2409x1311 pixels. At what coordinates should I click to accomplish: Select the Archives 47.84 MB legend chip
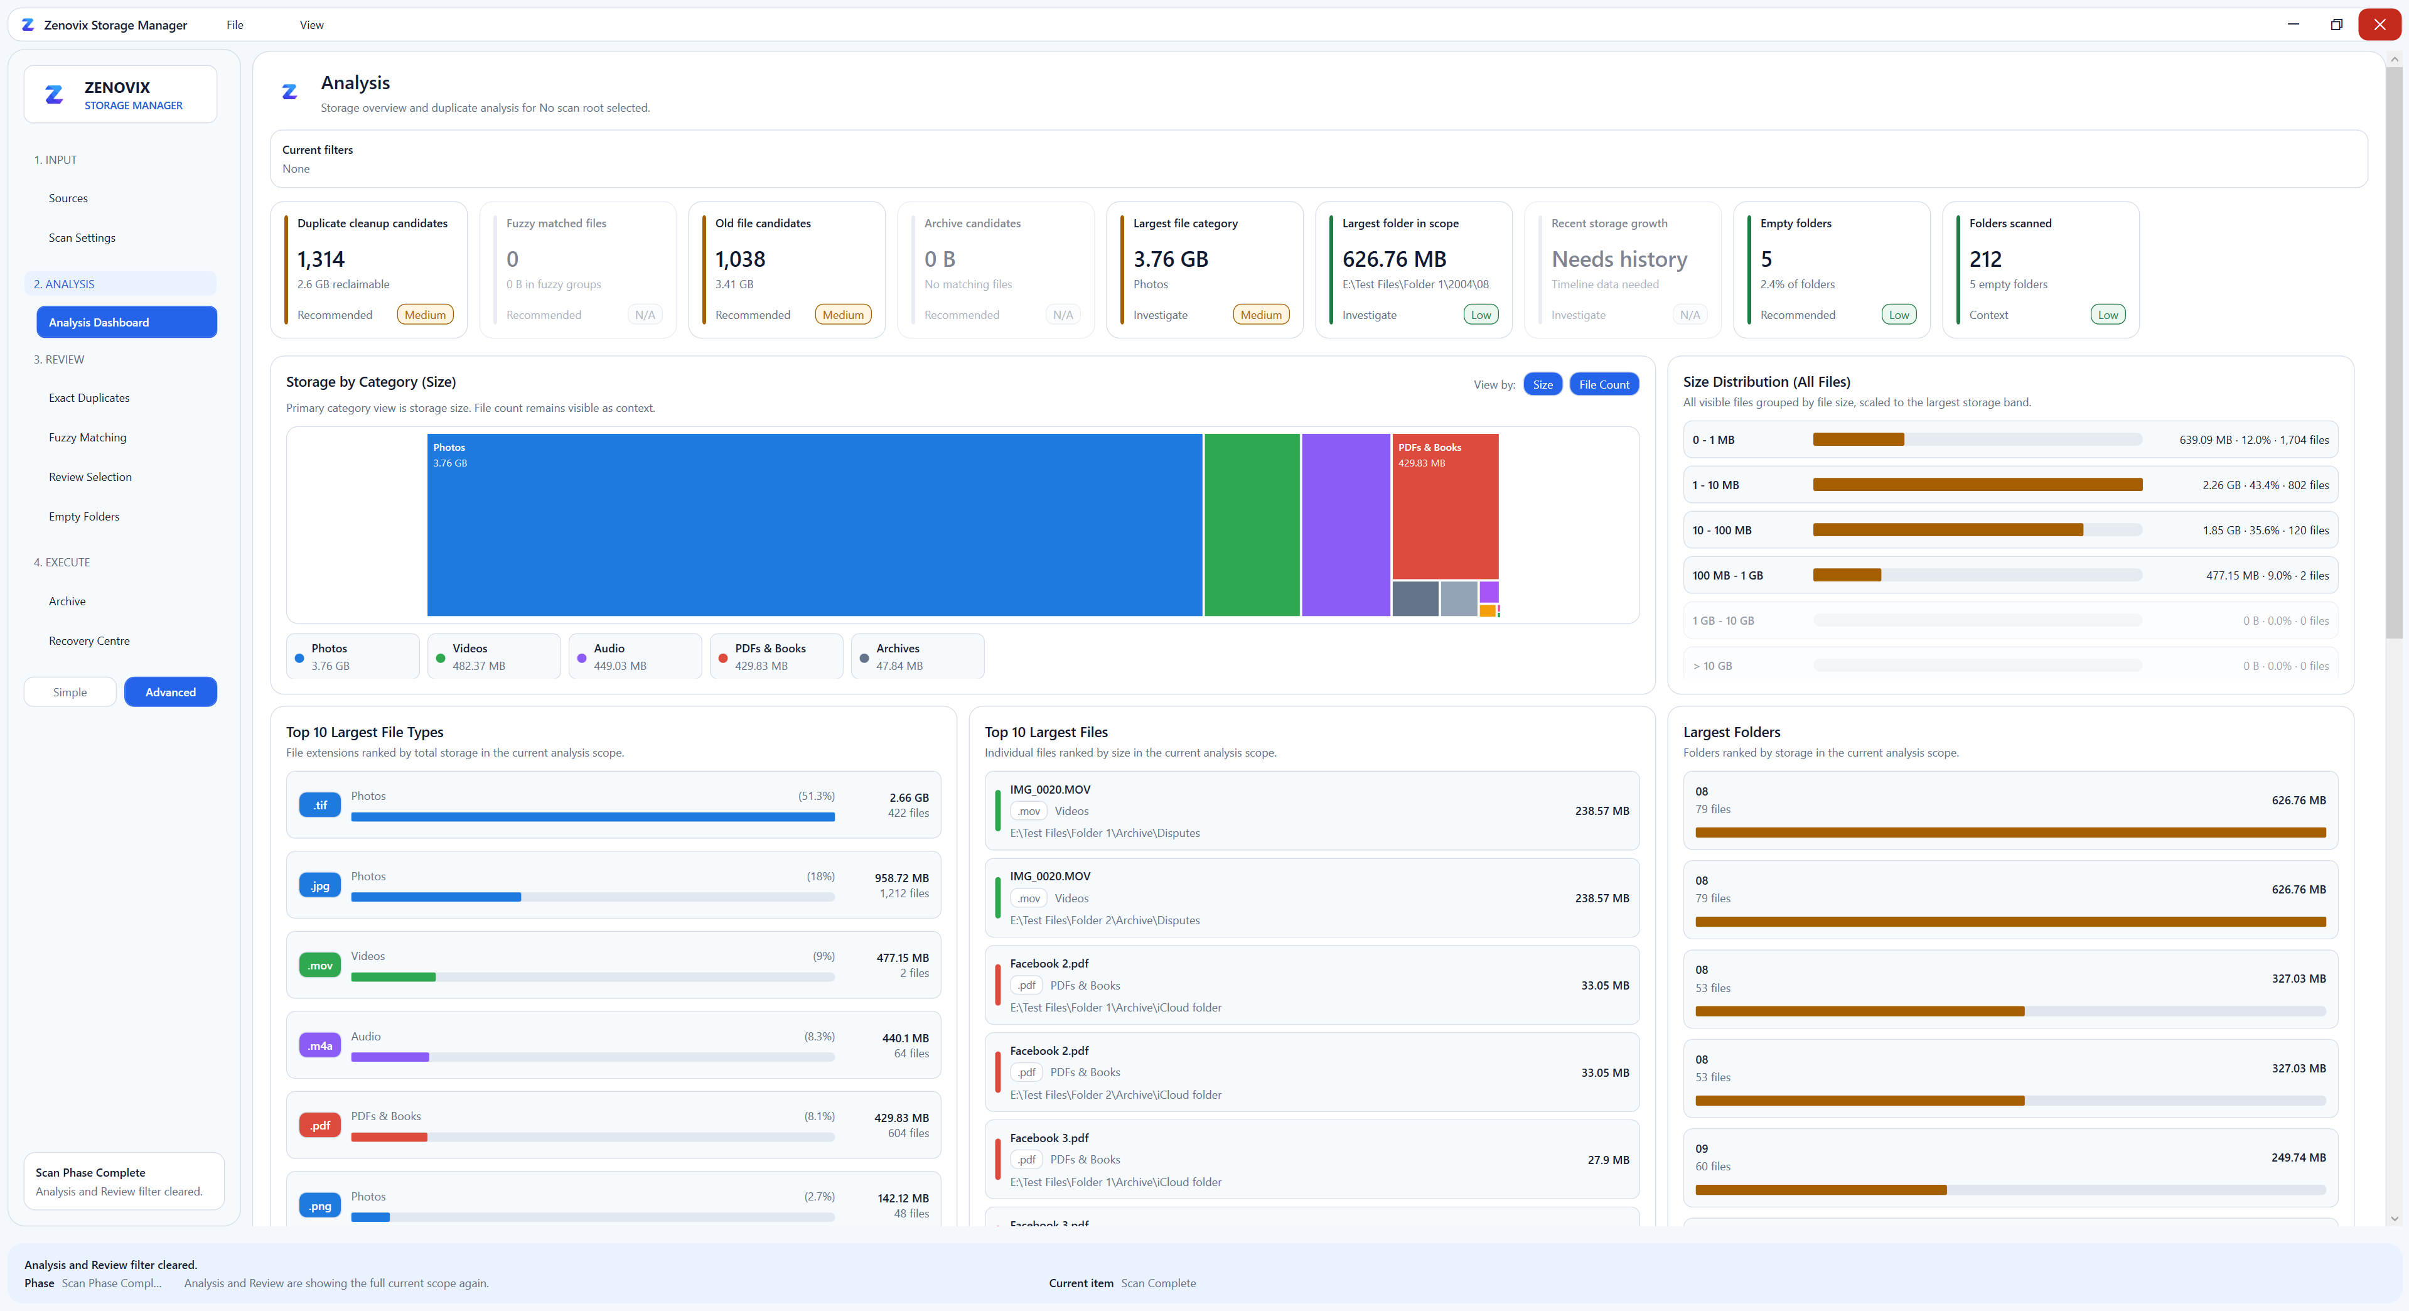918,656
